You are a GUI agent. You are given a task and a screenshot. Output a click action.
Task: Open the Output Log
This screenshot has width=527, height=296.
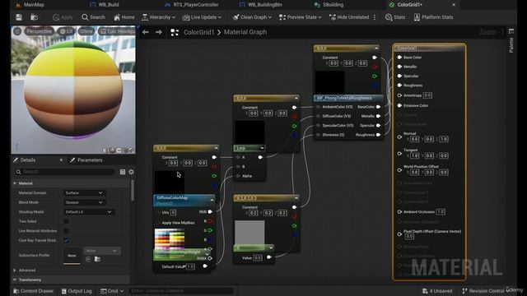click(77, 291)
